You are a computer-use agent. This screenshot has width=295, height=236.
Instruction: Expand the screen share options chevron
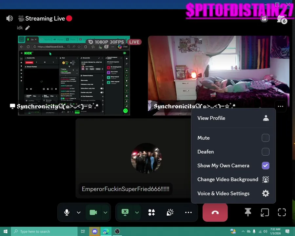[137, 212]
